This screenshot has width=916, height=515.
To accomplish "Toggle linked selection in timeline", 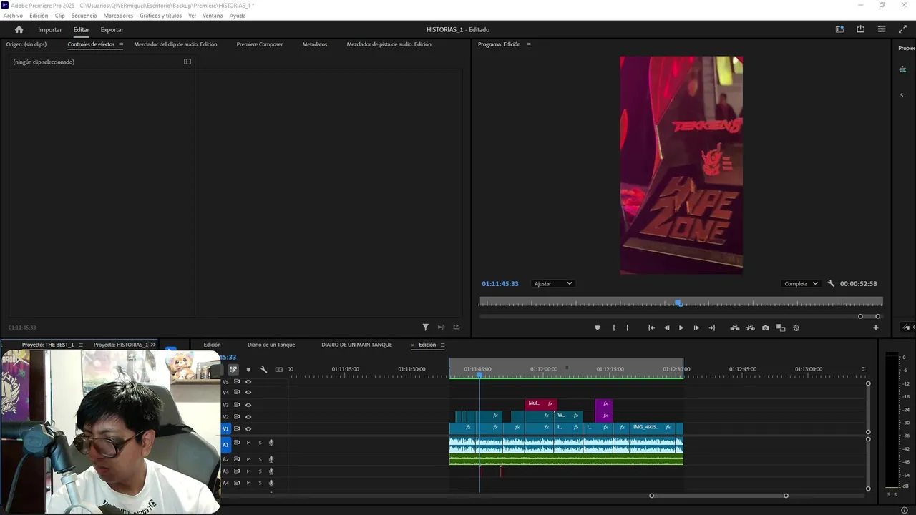I will coord(233,369).
